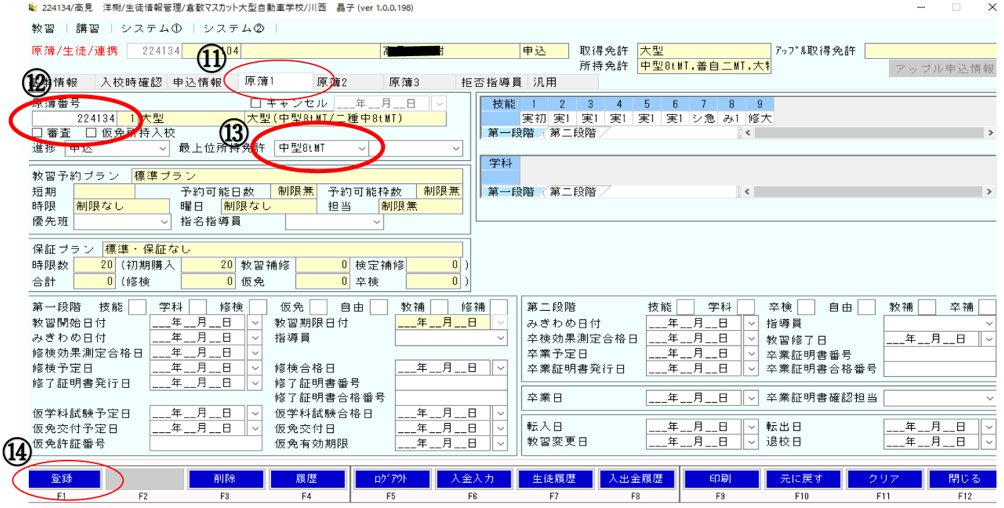This screenshot has height=508, width=1004.
Task: Click the 登録 button (F1)
Action: tap(65, 479)
